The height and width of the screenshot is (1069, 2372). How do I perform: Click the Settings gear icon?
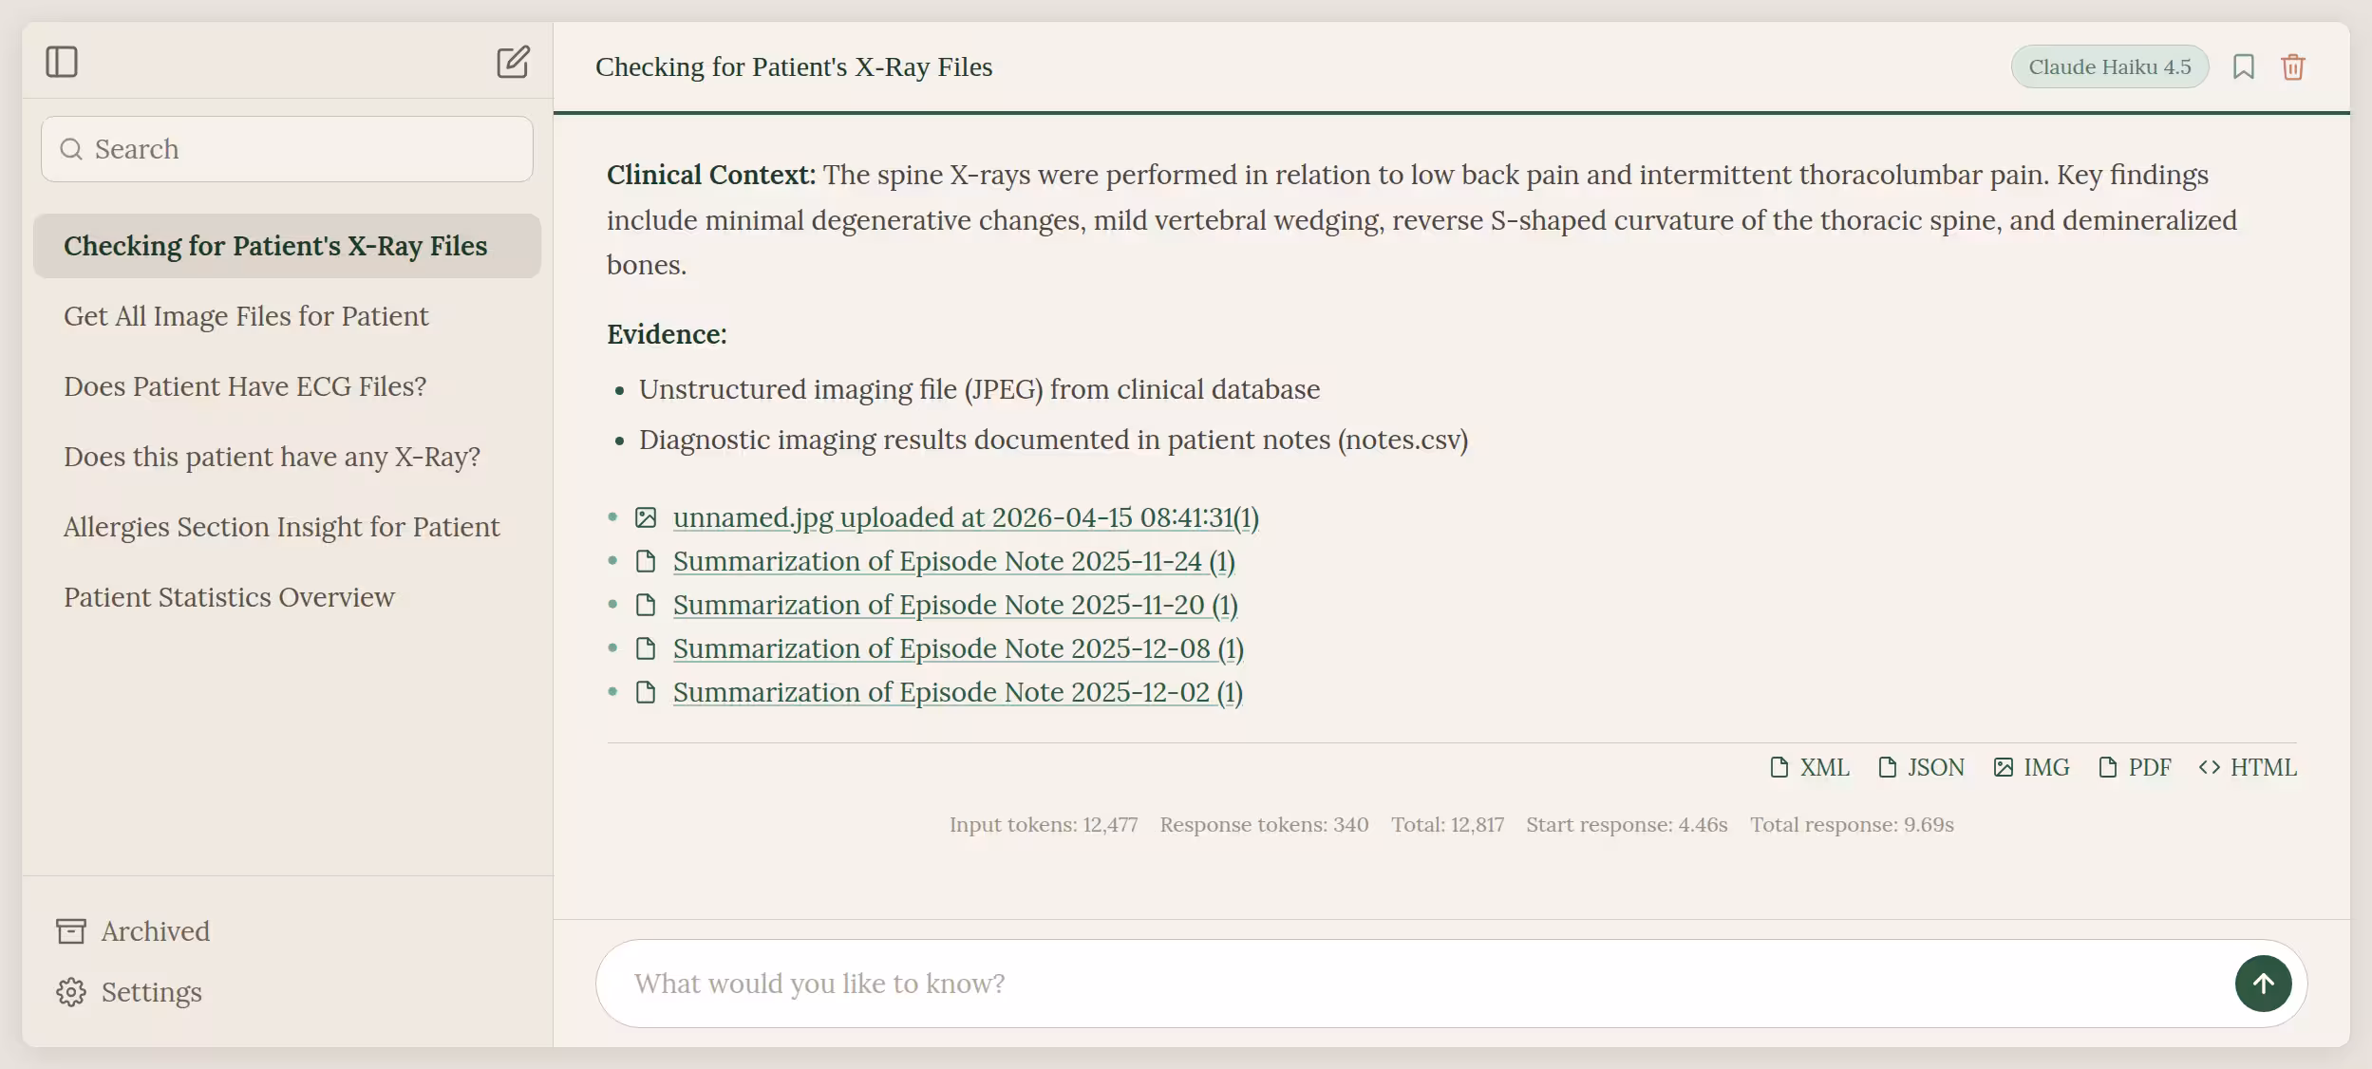[71, 992]
